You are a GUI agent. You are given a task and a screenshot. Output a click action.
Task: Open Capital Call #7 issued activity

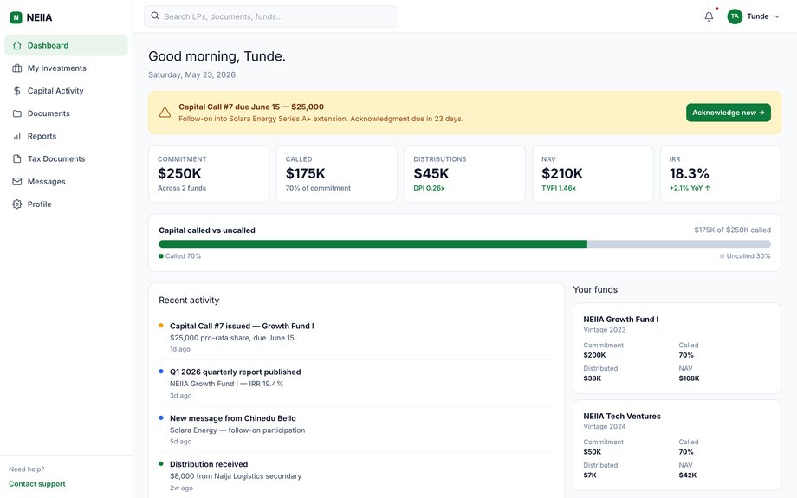coord(356,338)
